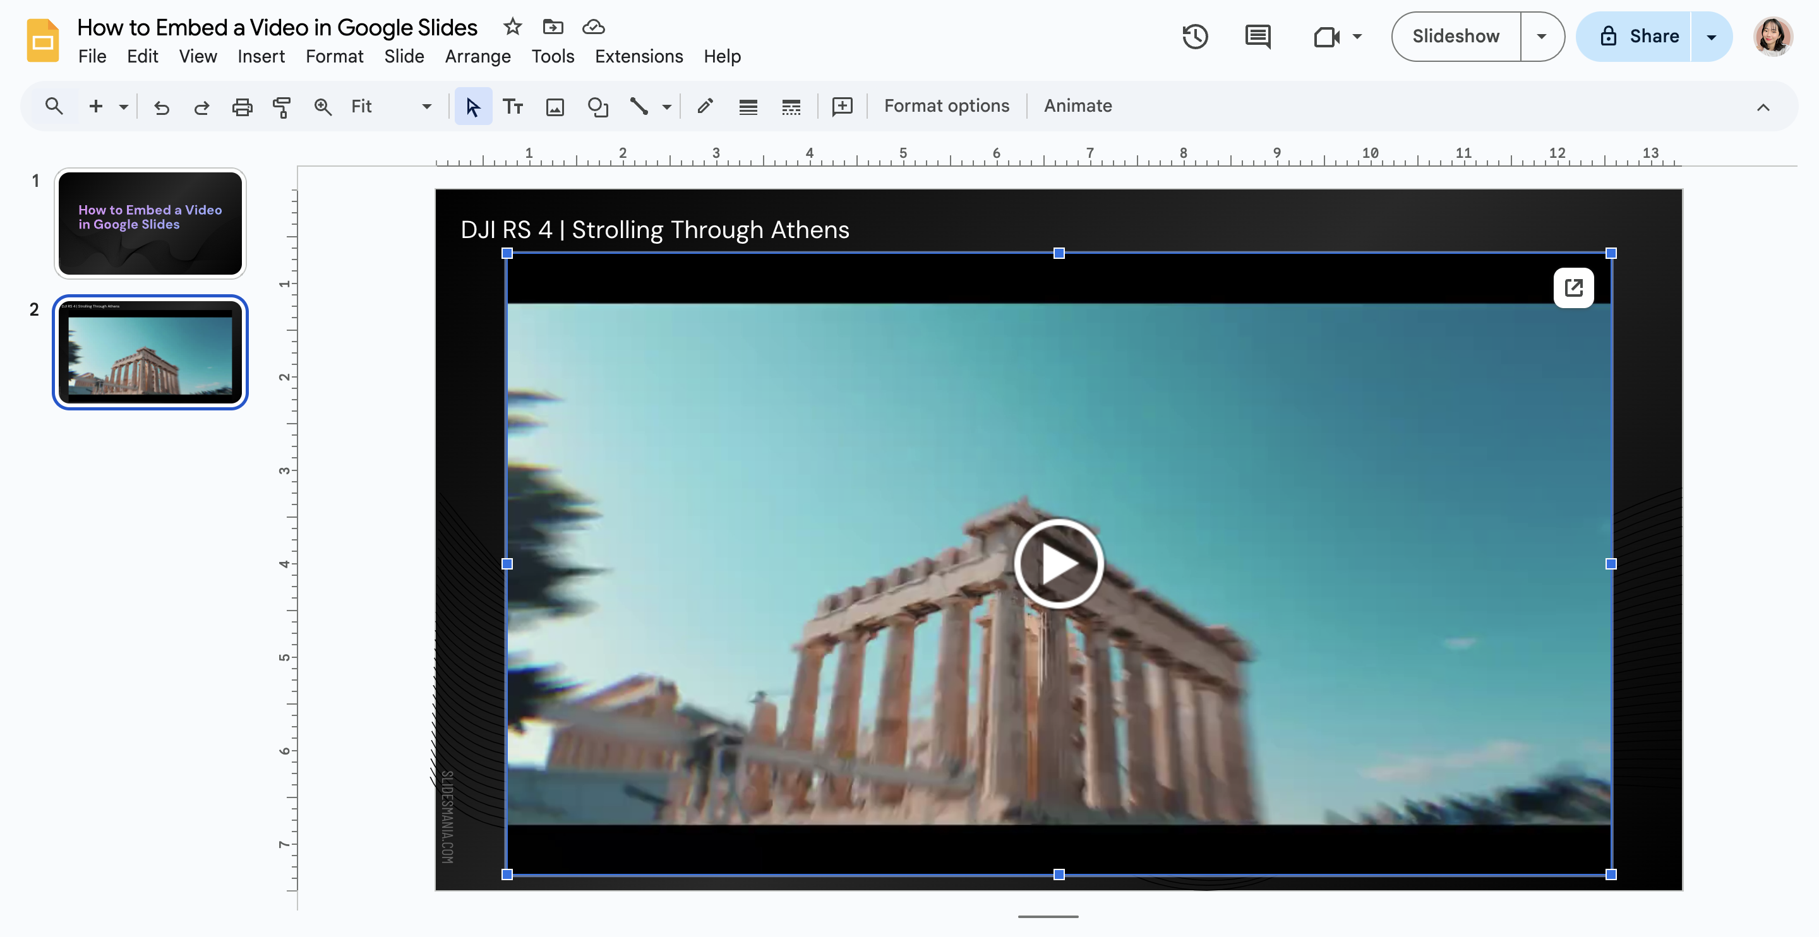Open line type dropdown arrow
This screenshot has height=937, width=1819.
pos(666,107)
